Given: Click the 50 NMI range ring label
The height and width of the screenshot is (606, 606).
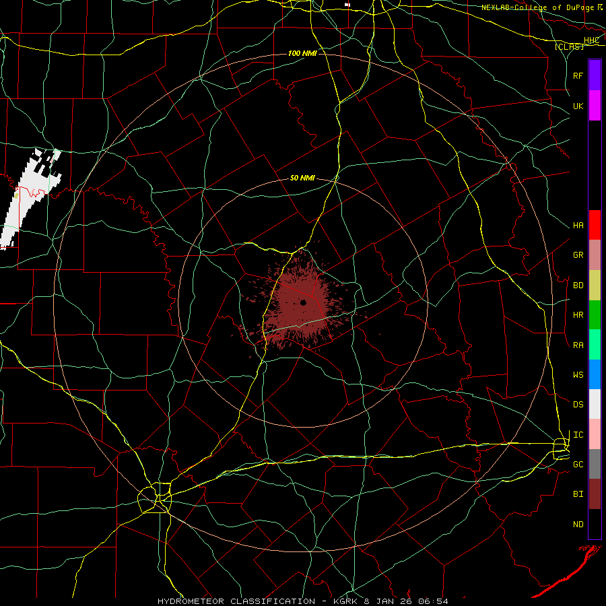Looking at the screenshot, I should (x=302, y=178).
